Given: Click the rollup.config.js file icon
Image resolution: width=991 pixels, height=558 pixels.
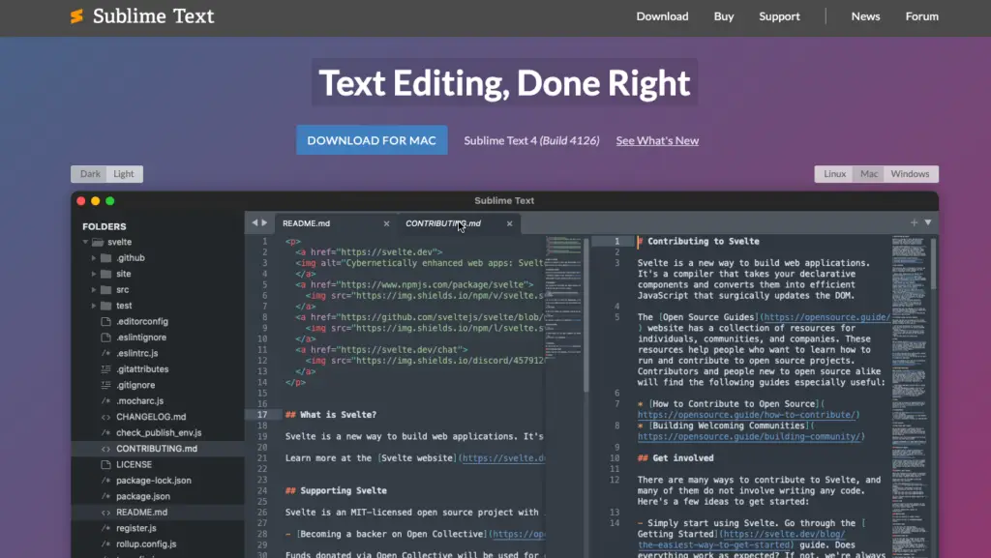Looking at the screenshot, I should pyautogui.click(x=106, y=543).
